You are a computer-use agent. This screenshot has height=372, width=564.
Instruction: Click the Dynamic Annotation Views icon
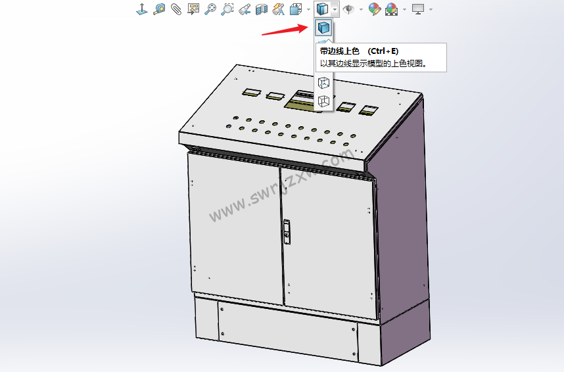point(279,9)
